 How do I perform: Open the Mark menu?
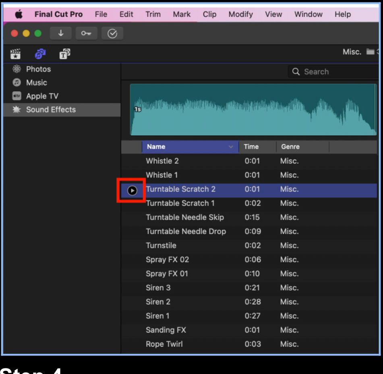coord(182,14)
